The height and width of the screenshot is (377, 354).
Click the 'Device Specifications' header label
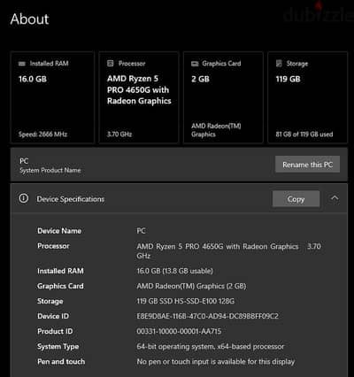pos(71,199)
